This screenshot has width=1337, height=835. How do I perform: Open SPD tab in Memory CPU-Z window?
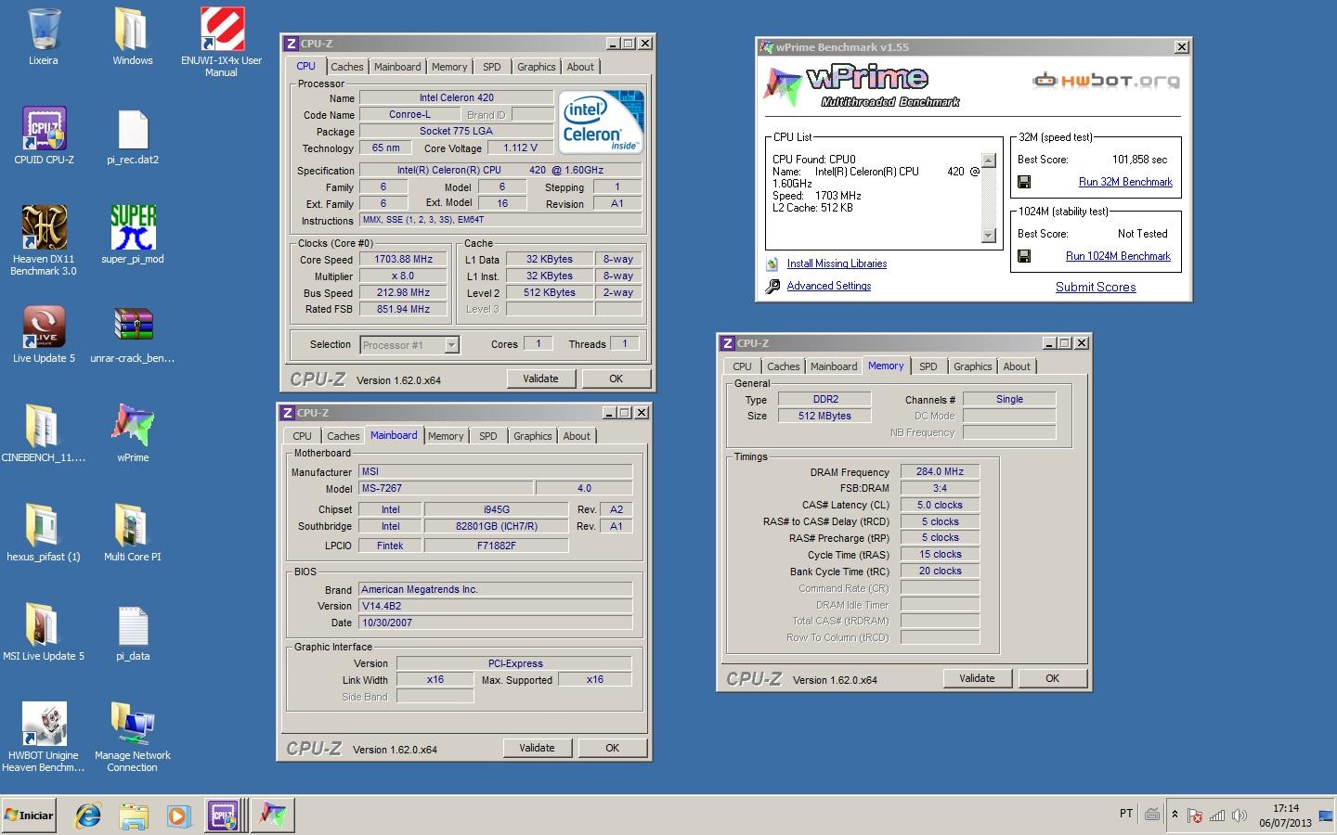coord(928,366)
